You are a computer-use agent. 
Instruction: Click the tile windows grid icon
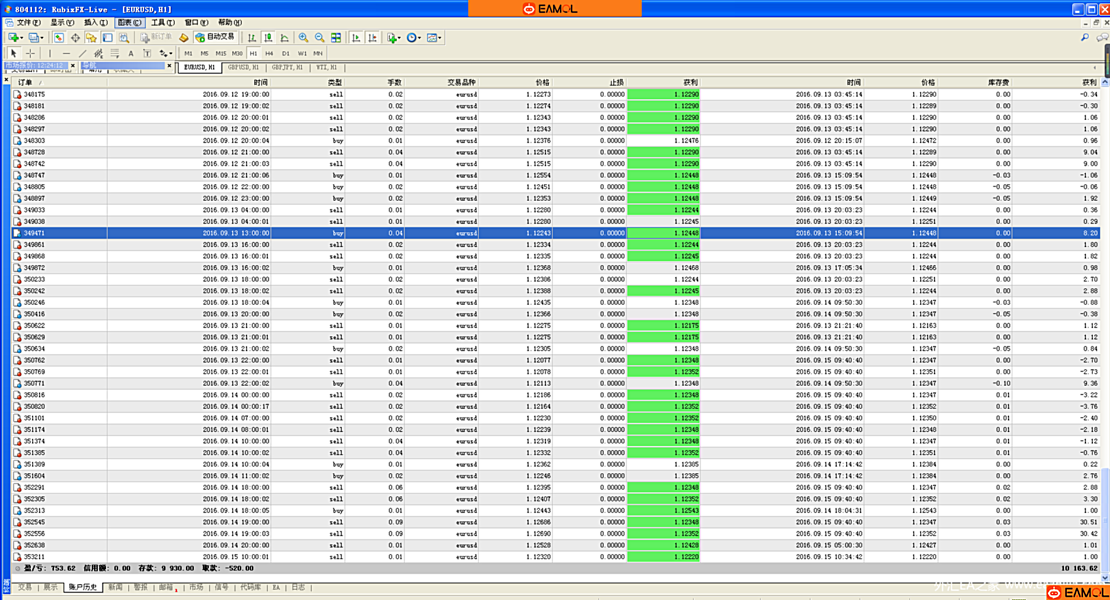click(336, 38)
